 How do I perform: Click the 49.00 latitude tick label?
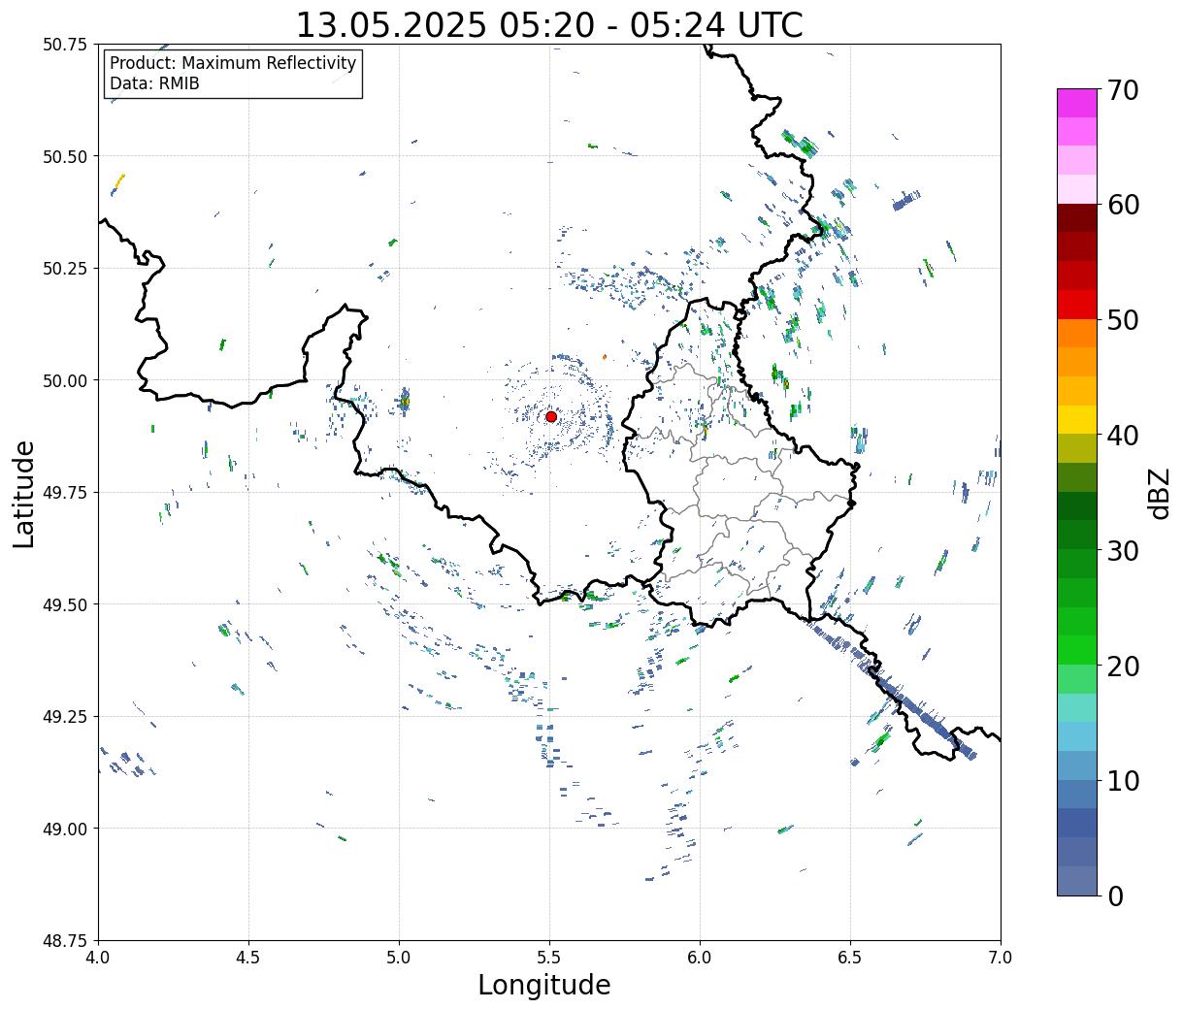click(x=65, y=829)
